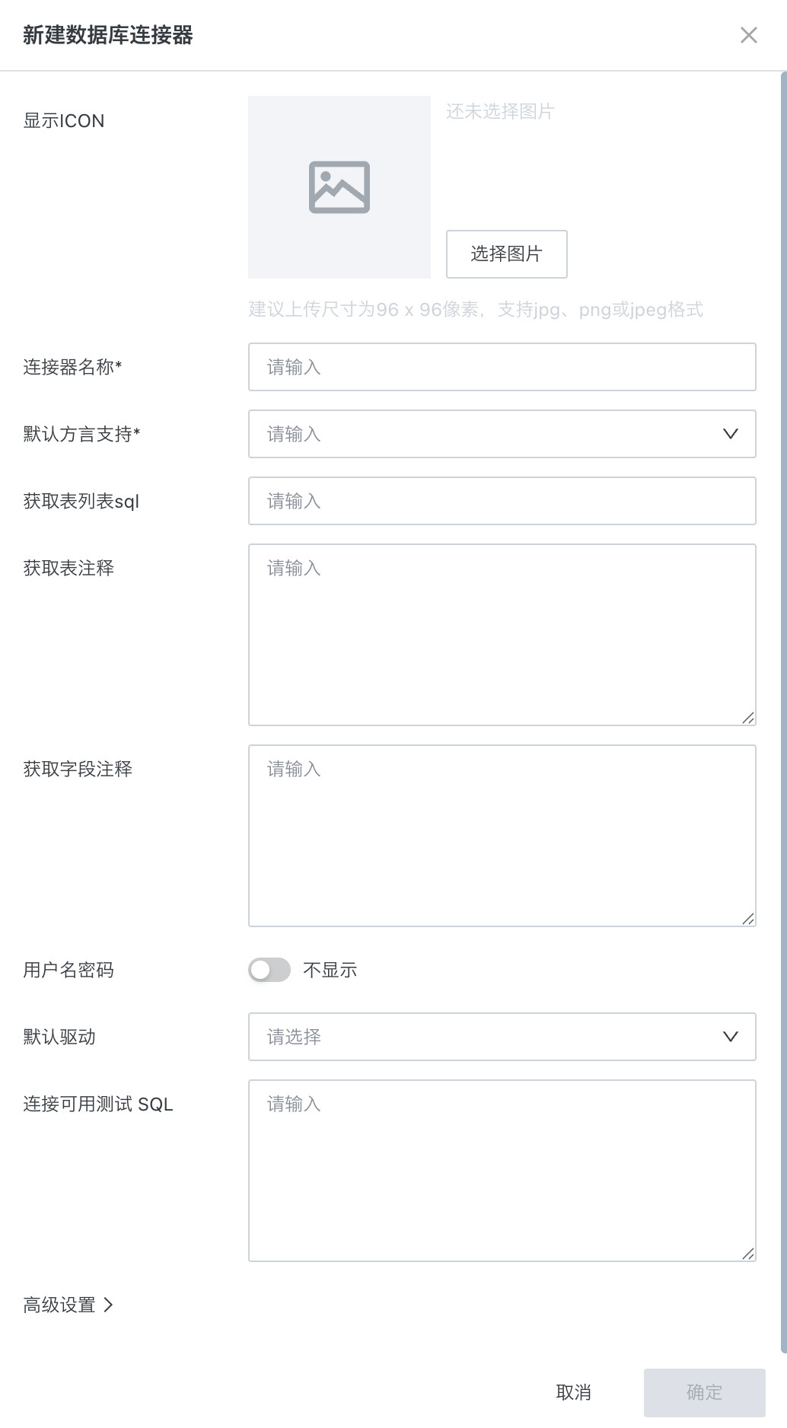This screenshot has width=787, height=1428.
Task: Click the 获取表注释 textarea resize handle
Action: (748, 717)
